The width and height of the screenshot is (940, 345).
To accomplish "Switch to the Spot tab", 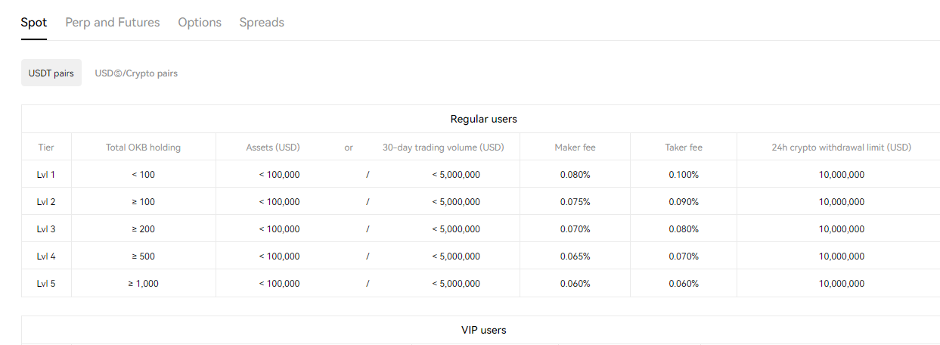I will (x=34, y=23).
